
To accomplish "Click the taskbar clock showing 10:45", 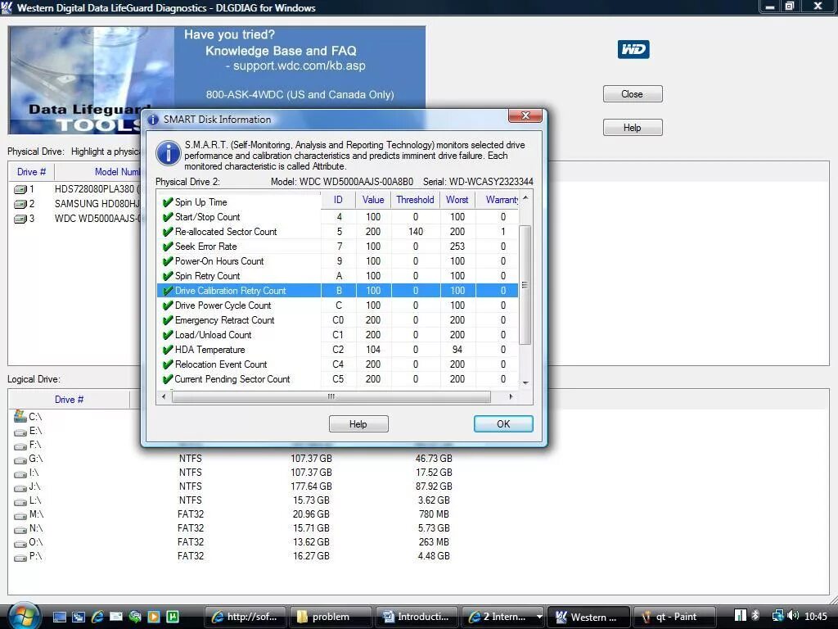I will coord(815,617).
